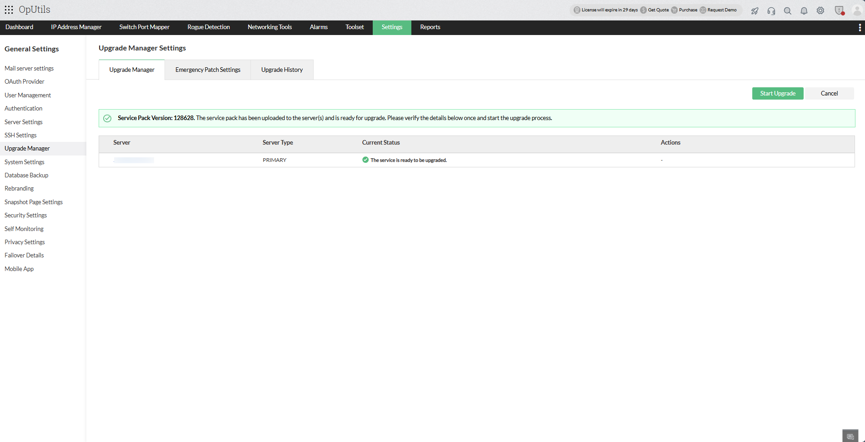Open the Switch Port Mapper tab
Screen dimensions: 865x442
[x=145, y=27]
